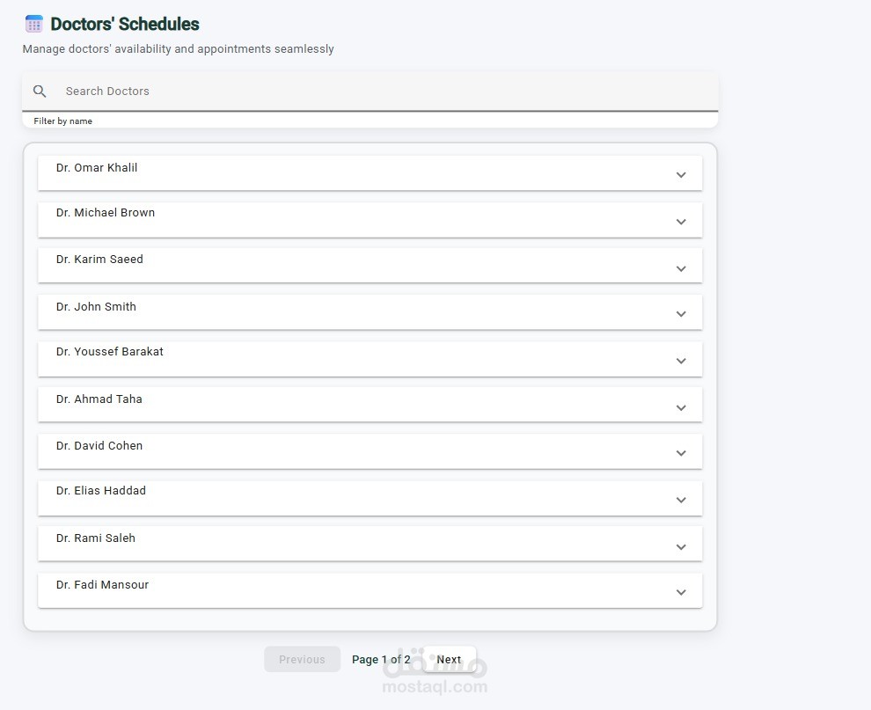Click the Previous page button
This screenshot has width=871, height=710.
[302, 660]
